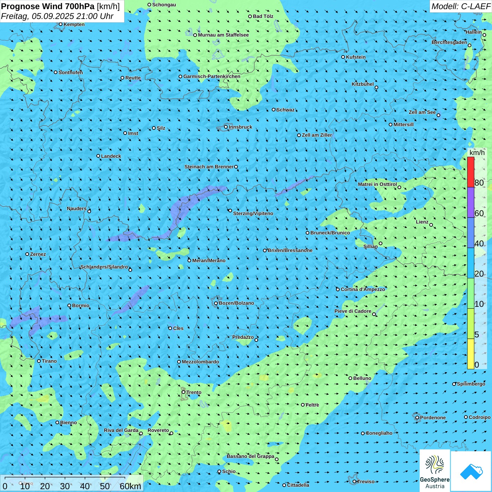Screen dimensions: 492x492
Task: Click the Kitzbühel label
Action: 363,84
